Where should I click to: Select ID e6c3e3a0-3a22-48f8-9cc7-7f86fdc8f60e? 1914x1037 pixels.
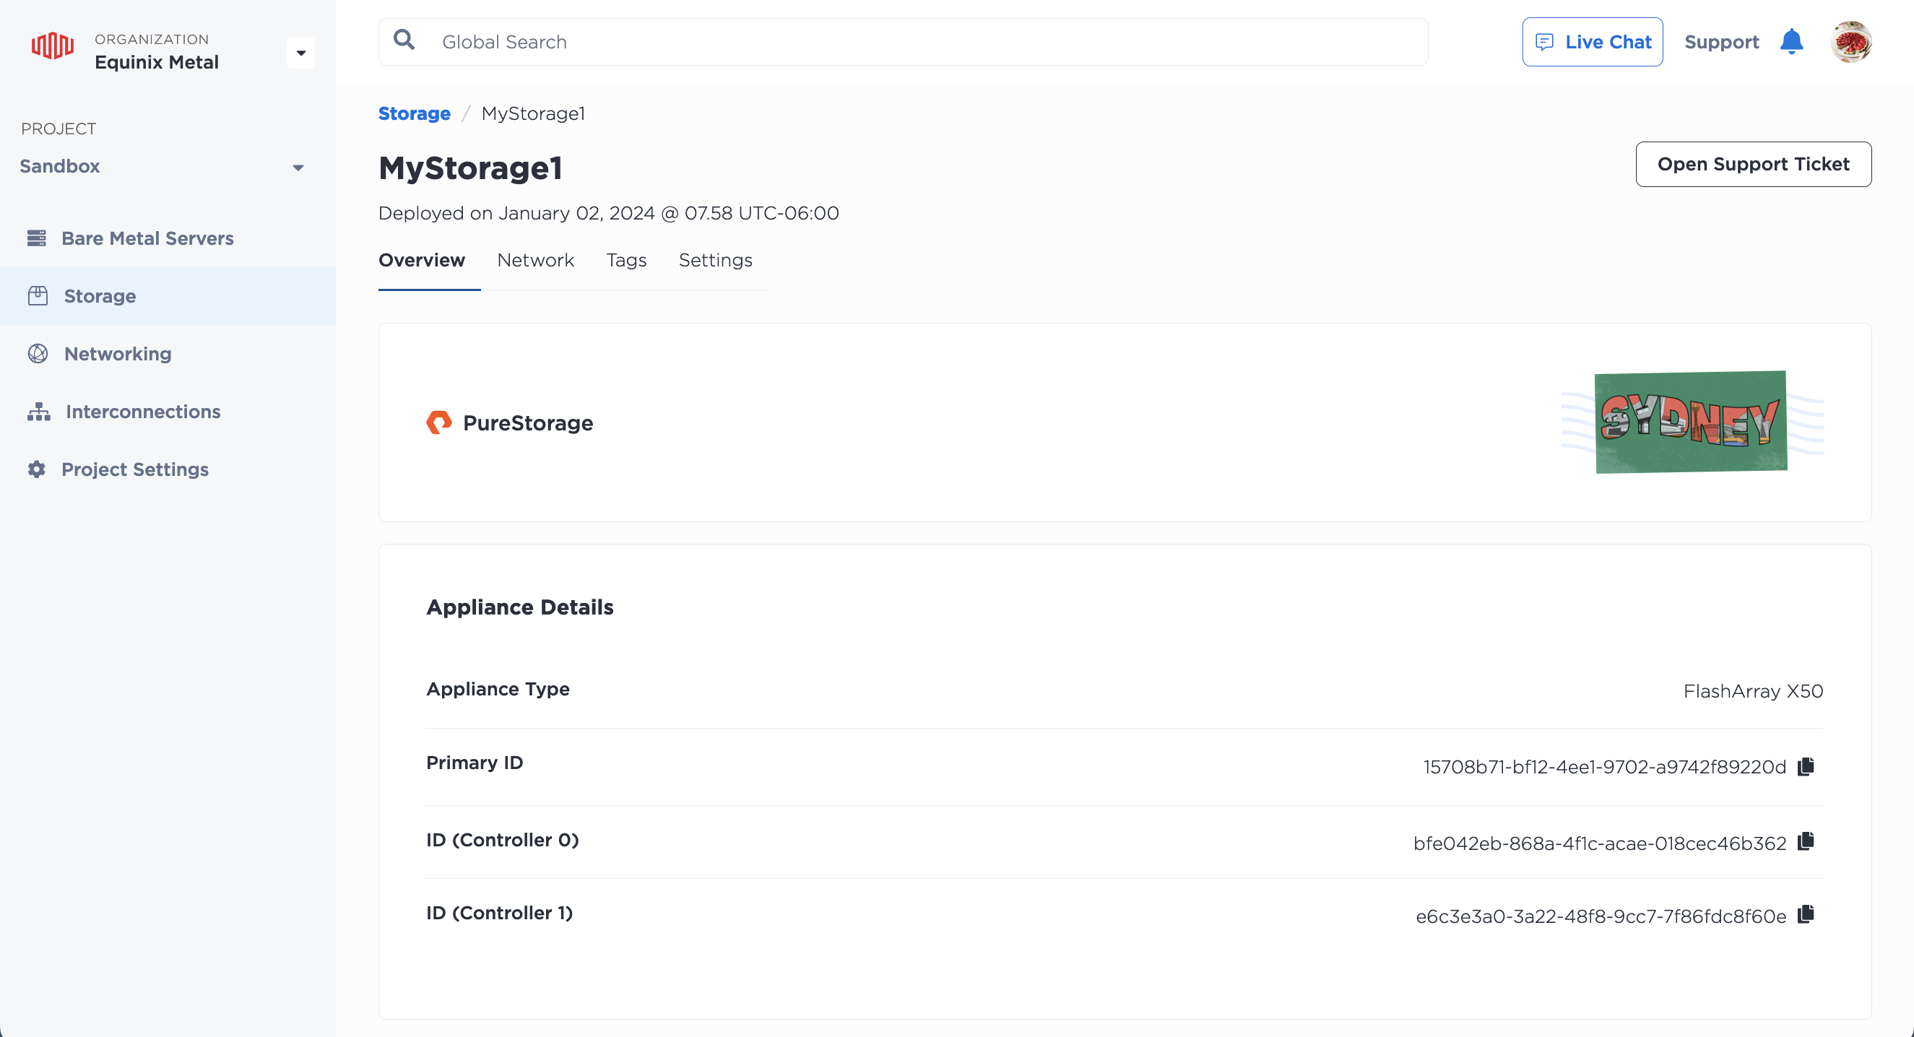pos(1601,916)
